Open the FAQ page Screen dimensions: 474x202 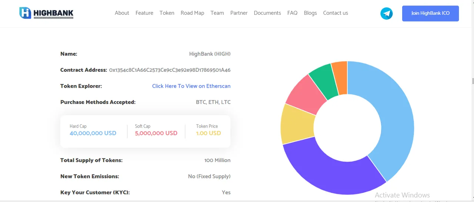tap(292, 13)
